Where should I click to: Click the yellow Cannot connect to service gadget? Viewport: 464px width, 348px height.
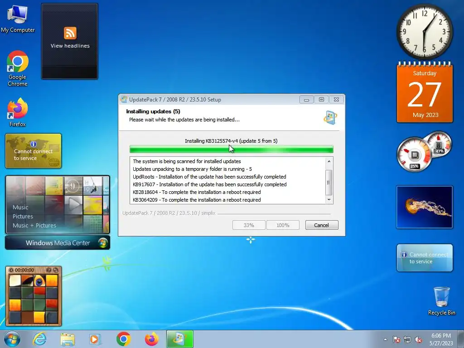point(33,151)
